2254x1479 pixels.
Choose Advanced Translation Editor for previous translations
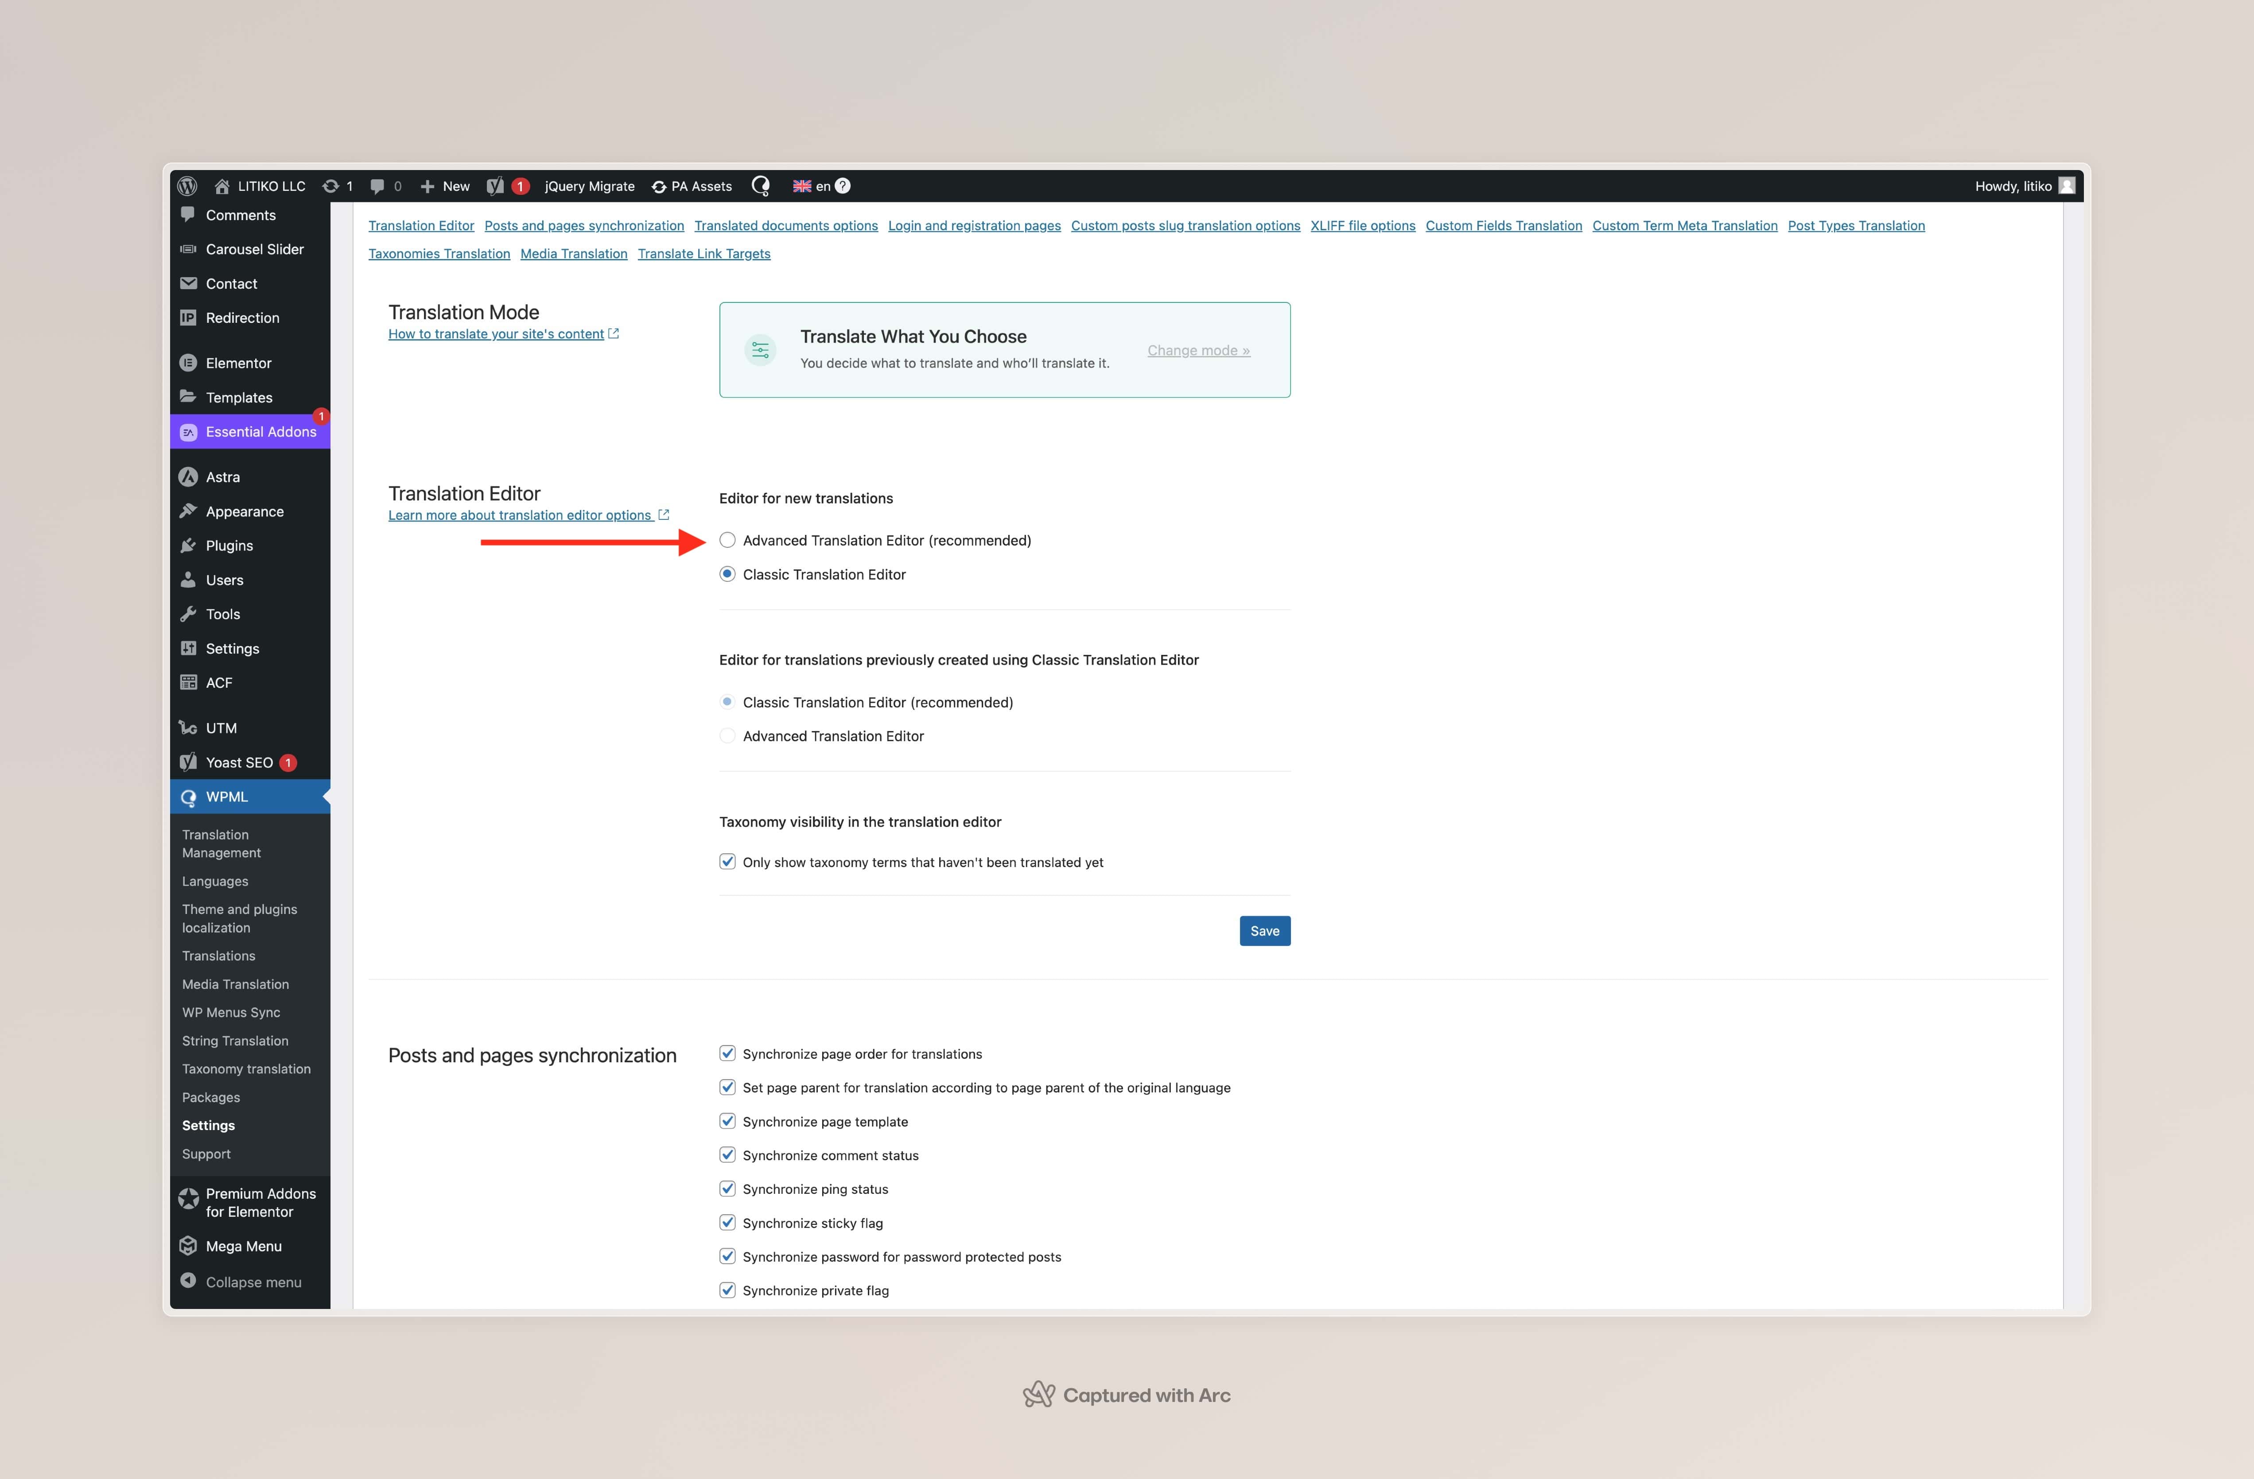click(727, 736)
